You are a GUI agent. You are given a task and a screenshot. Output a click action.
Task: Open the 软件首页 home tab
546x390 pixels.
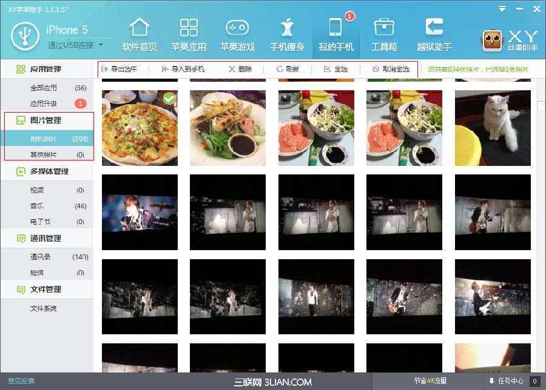140,35
